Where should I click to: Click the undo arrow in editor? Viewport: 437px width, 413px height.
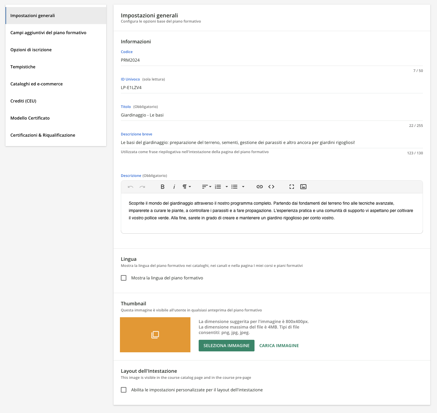[131, 187]
